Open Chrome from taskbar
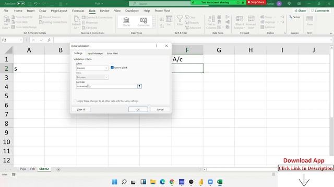 (x=172, y=182)
